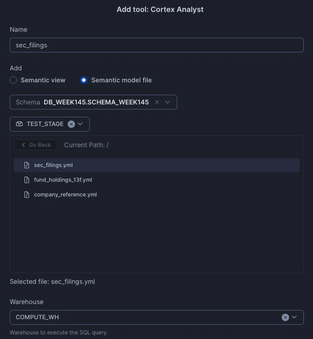Click the file icon next to fund_holdings_13f.yml
The width and height of the screenshot is (313, 339).
(x=27, y=180)
